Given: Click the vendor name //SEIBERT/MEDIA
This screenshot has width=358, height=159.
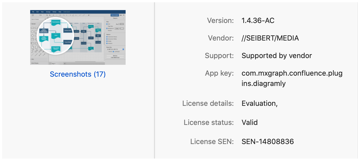Looking at the screenshot, I should coord(270,38).
